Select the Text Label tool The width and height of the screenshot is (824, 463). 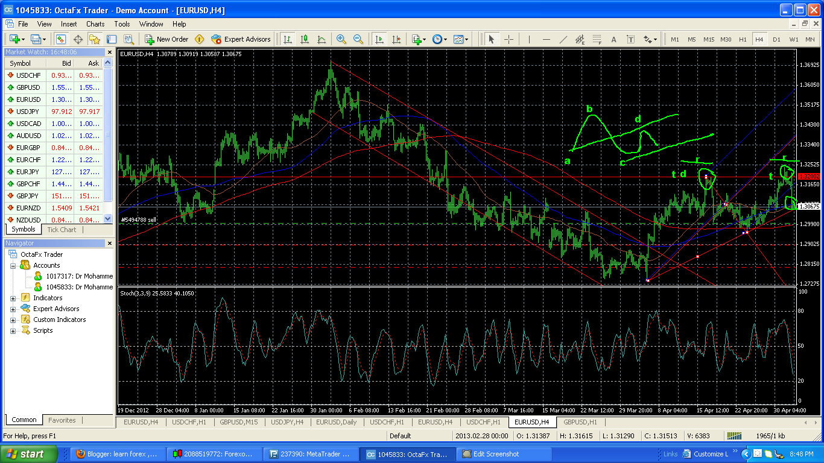click(x=630, y=39)
